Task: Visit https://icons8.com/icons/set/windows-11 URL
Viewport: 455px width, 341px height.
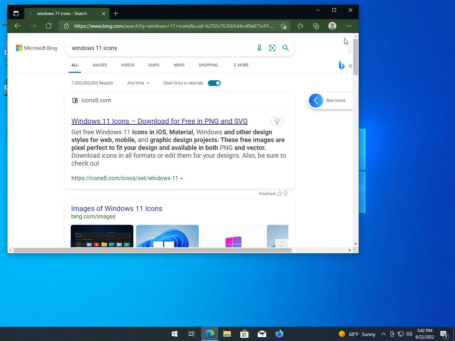Action: coord(125,178)
